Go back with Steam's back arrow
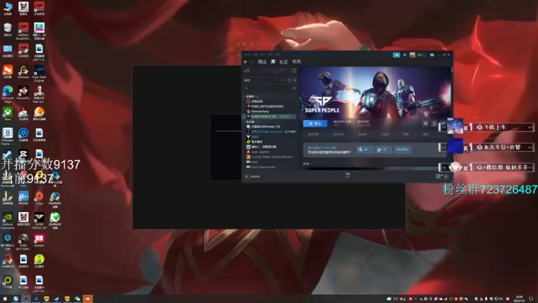Screen dimensions: 538x303 pyautogui.click(x=245, y=62)
